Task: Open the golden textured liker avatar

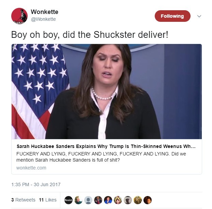Action: click(x=138, y=200)
